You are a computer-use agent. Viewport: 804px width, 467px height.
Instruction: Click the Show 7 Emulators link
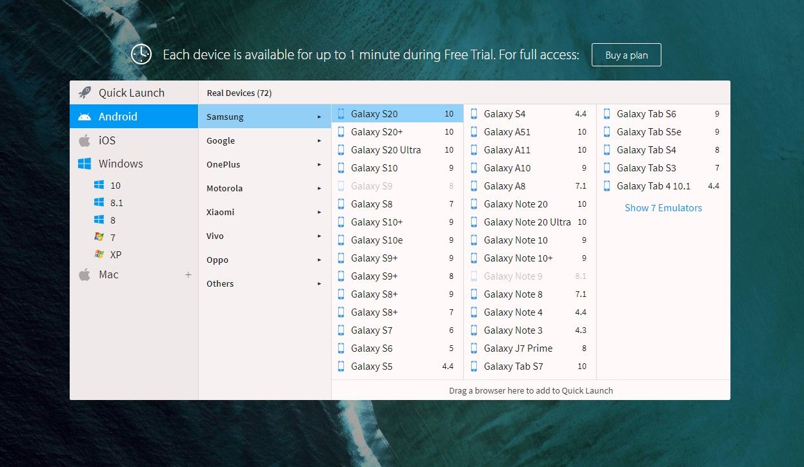tap(663, 208)
